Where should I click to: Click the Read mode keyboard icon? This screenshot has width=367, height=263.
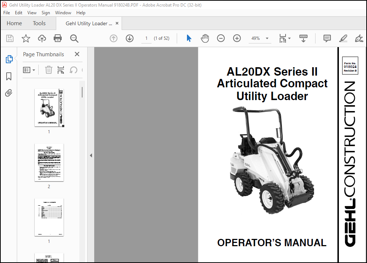click(303, 38)
